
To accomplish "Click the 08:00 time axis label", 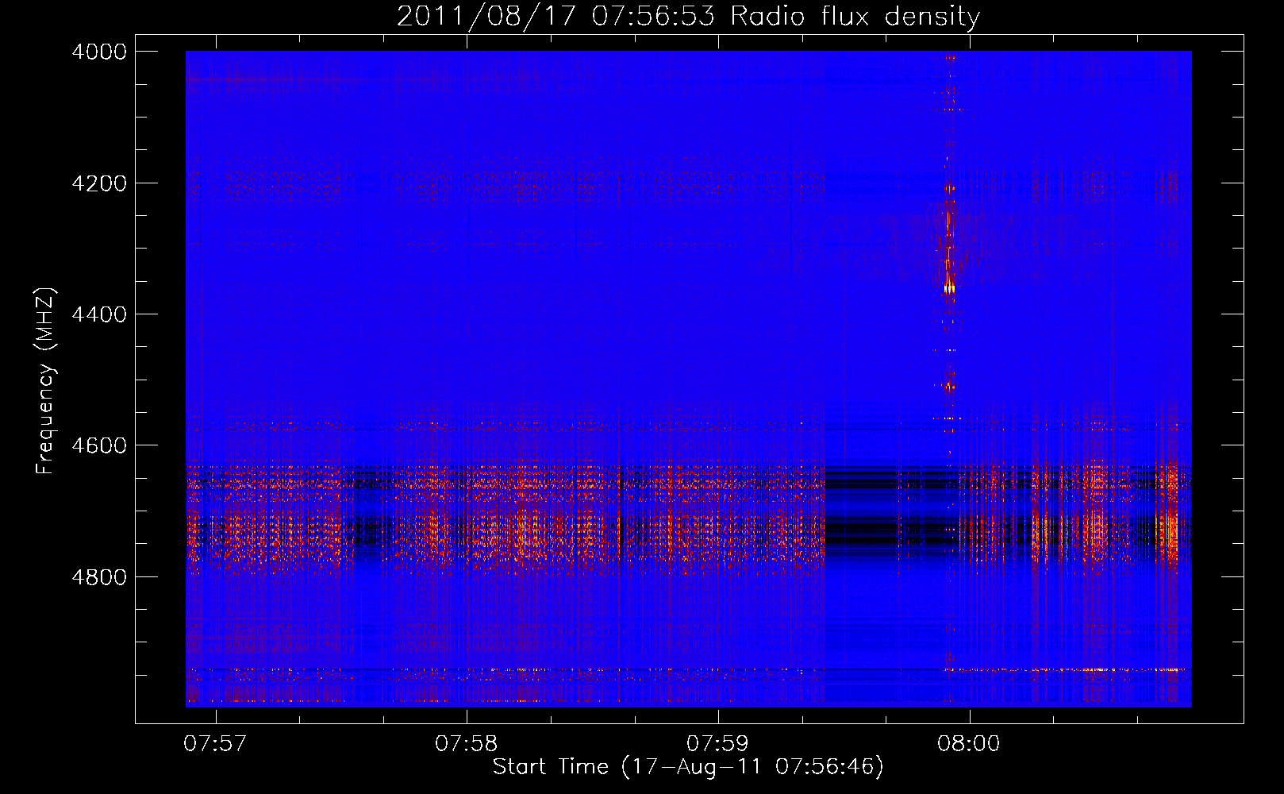I will click(x=969, y=743).
